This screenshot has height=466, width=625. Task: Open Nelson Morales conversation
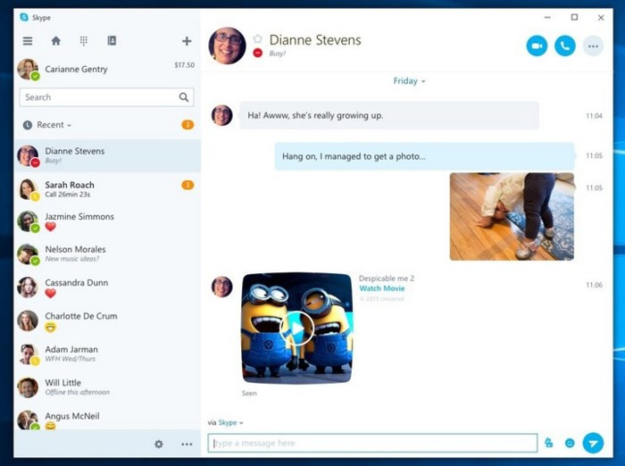point(107,254)
